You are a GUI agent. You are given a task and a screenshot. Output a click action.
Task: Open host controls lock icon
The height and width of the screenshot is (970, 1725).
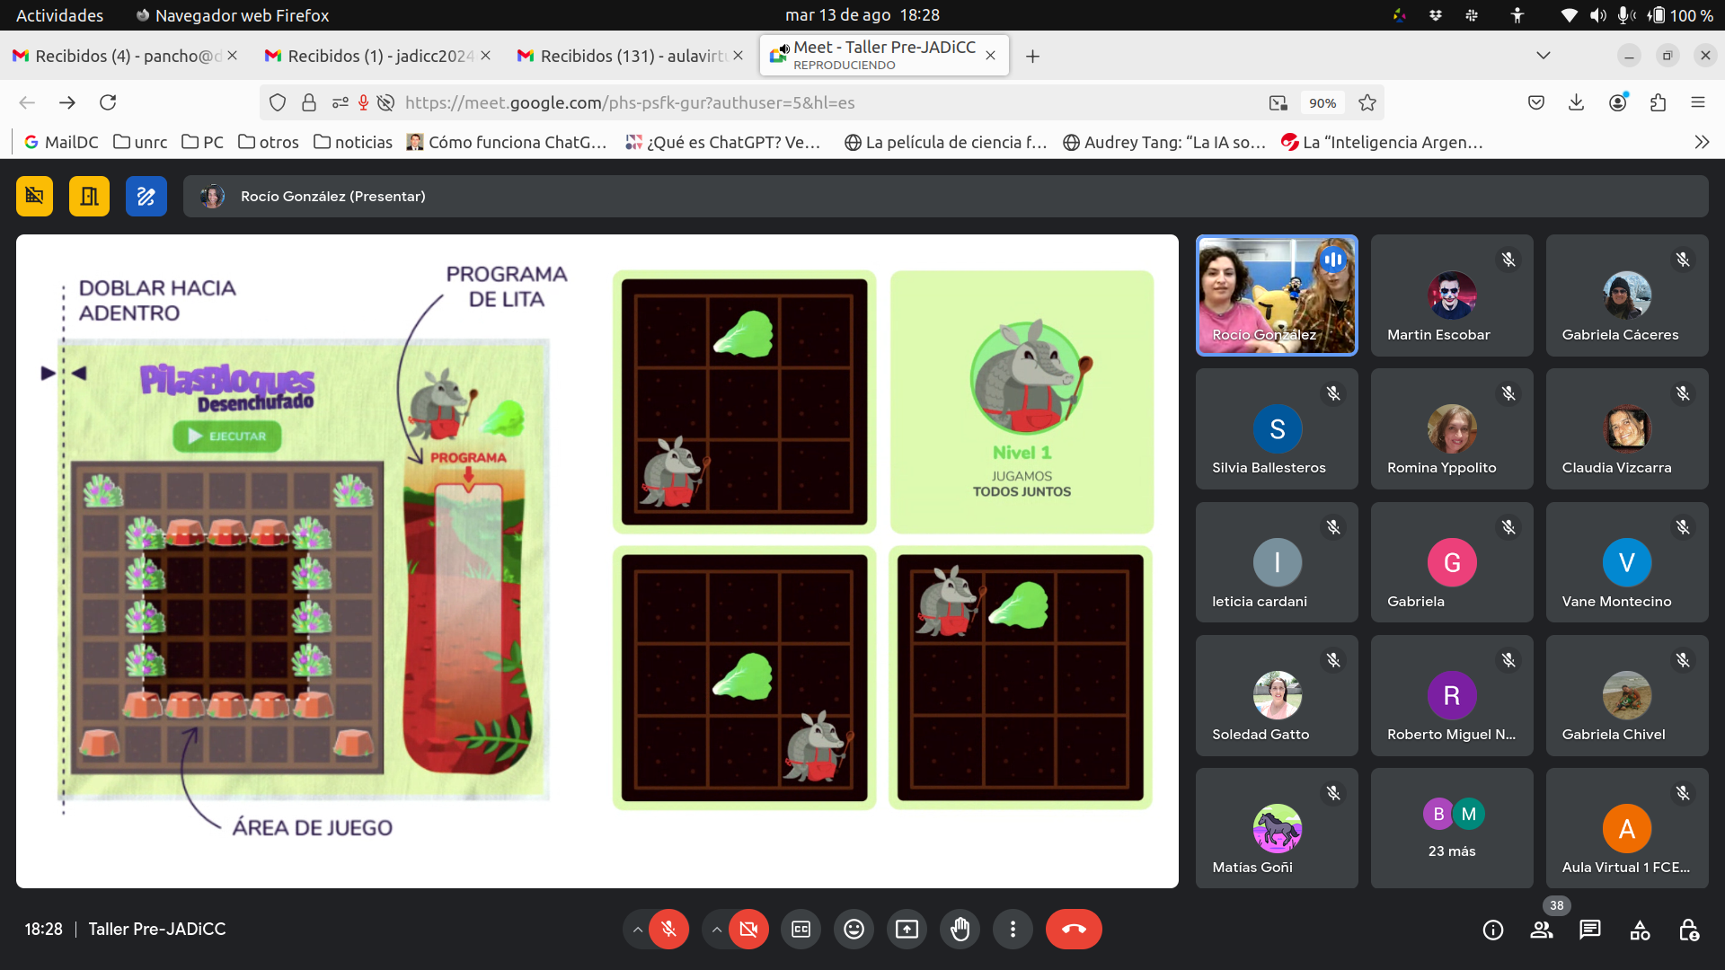point(1689,930)
